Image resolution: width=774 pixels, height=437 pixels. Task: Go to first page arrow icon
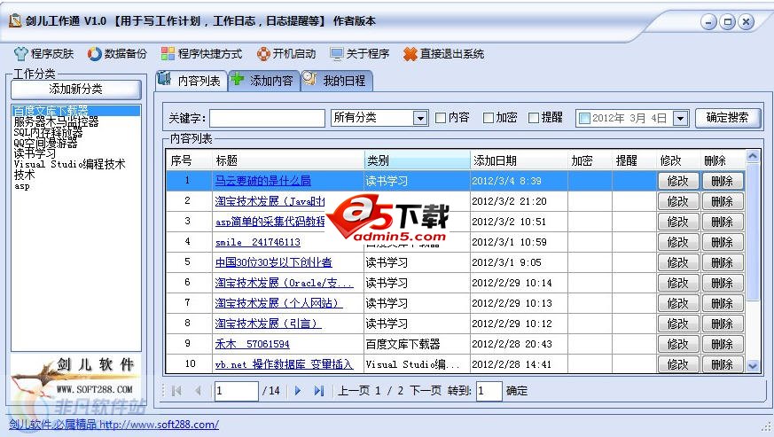point(176,391)
